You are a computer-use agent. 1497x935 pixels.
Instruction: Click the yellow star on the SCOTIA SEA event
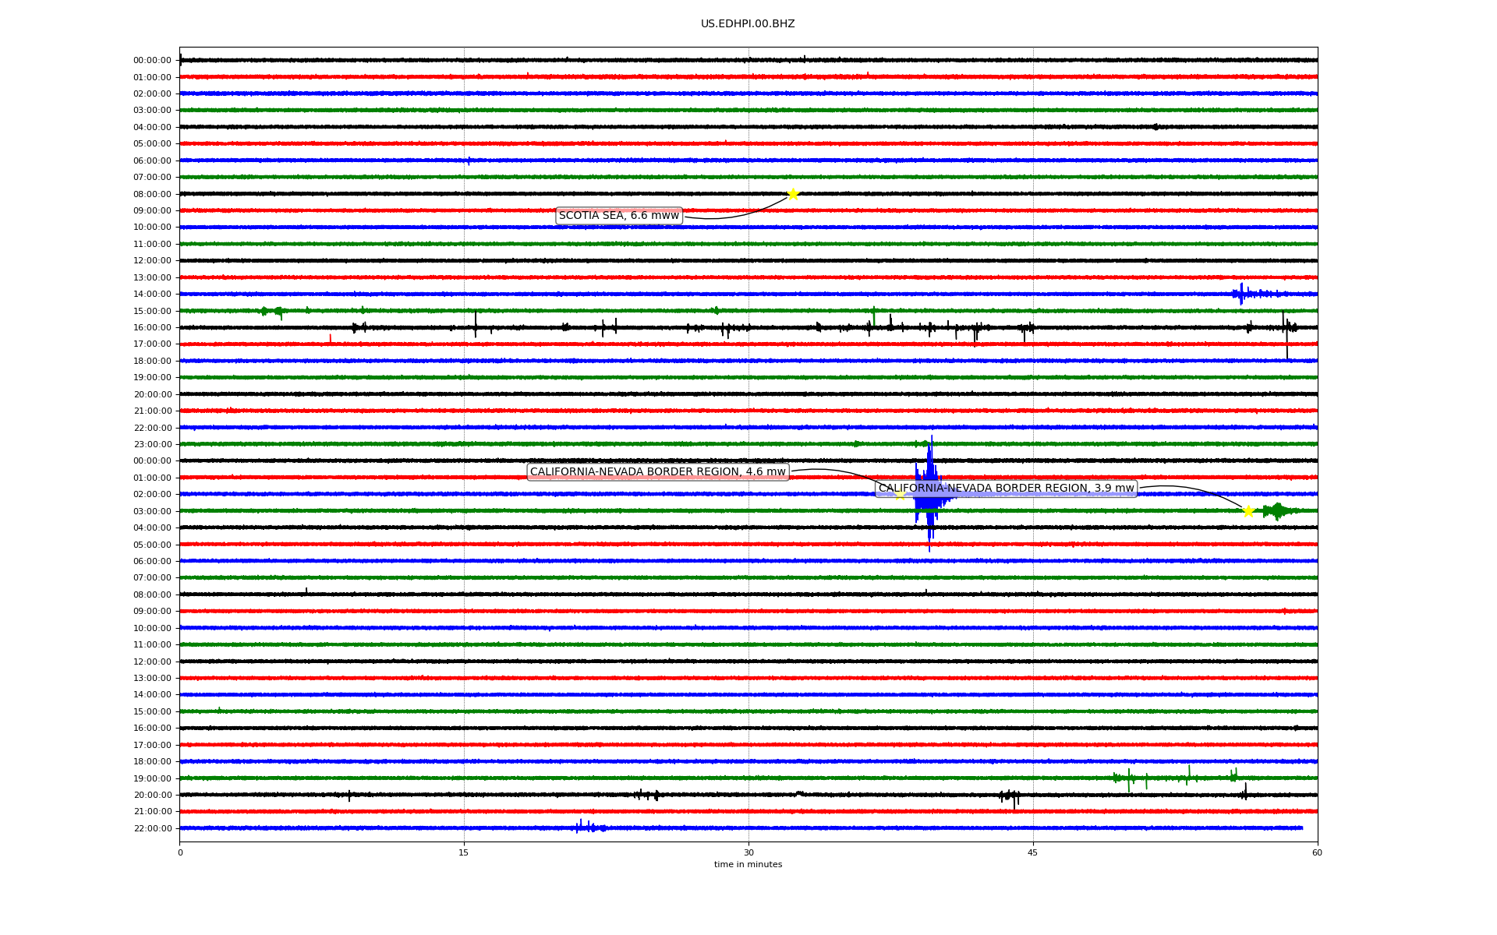(793, 194)
